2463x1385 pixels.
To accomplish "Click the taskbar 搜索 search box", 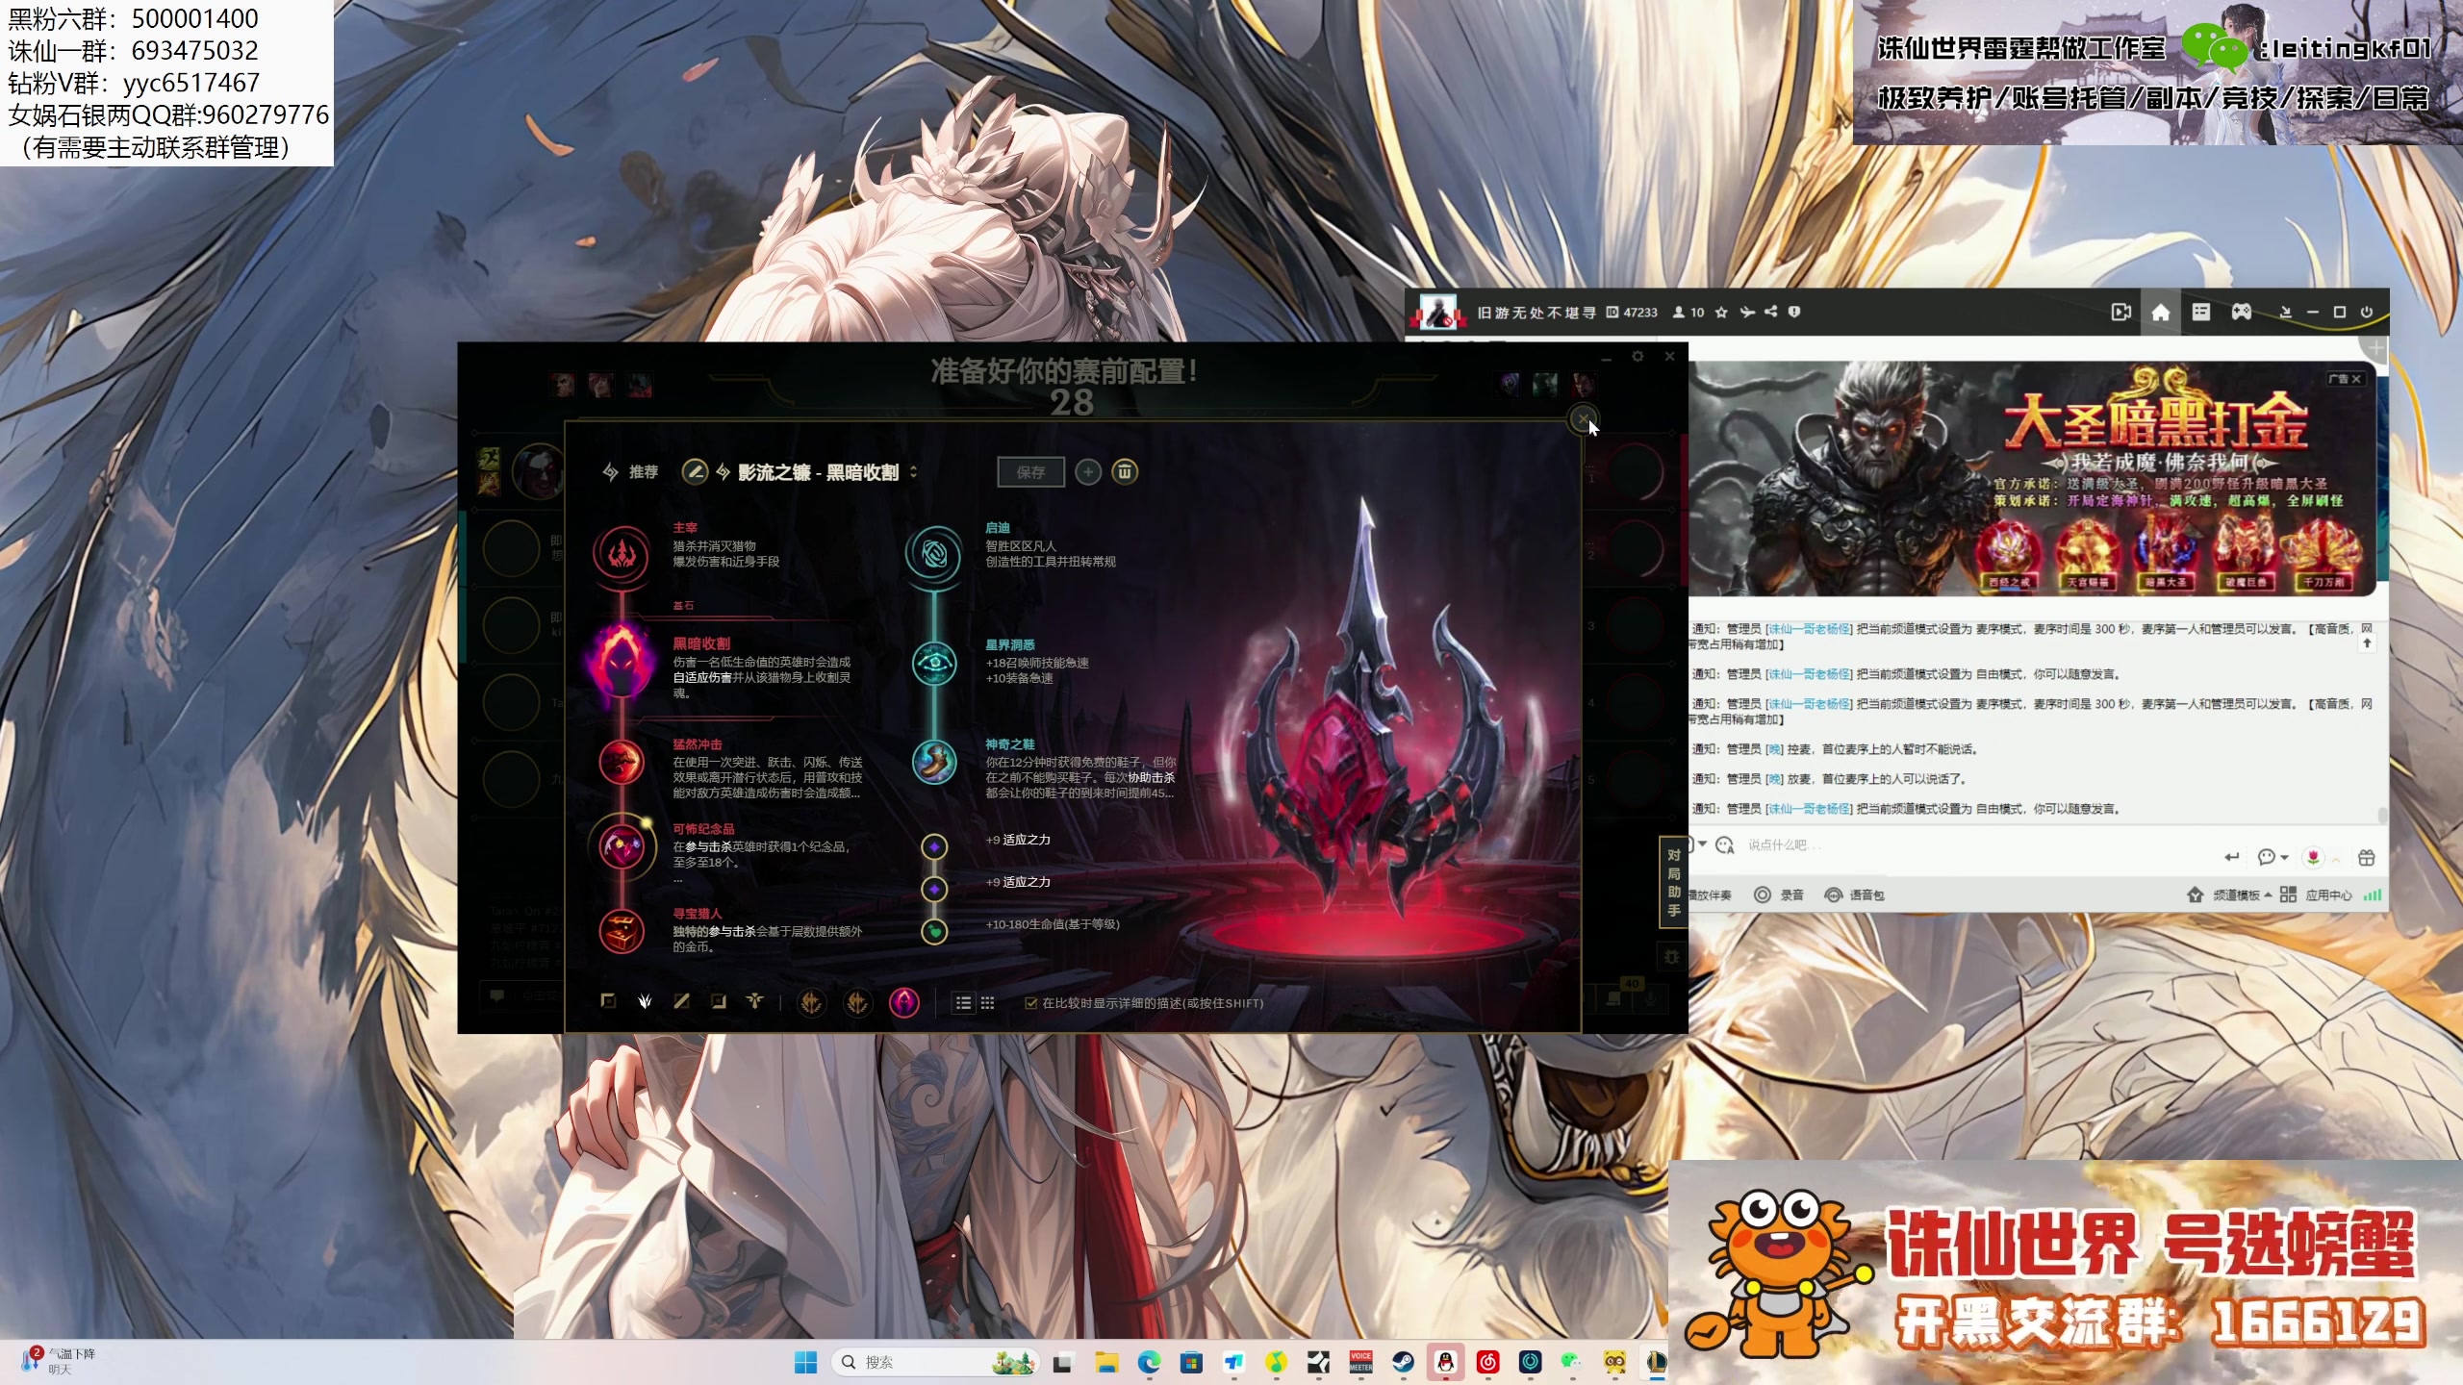I will (x=935, y=1362).
